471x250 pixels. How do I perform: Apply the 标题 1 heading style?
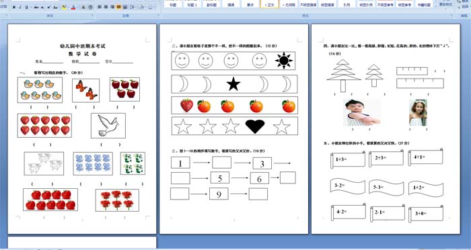point(192,4)
